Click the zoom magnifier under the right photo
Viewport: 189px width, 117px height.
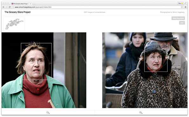[141, 113]
